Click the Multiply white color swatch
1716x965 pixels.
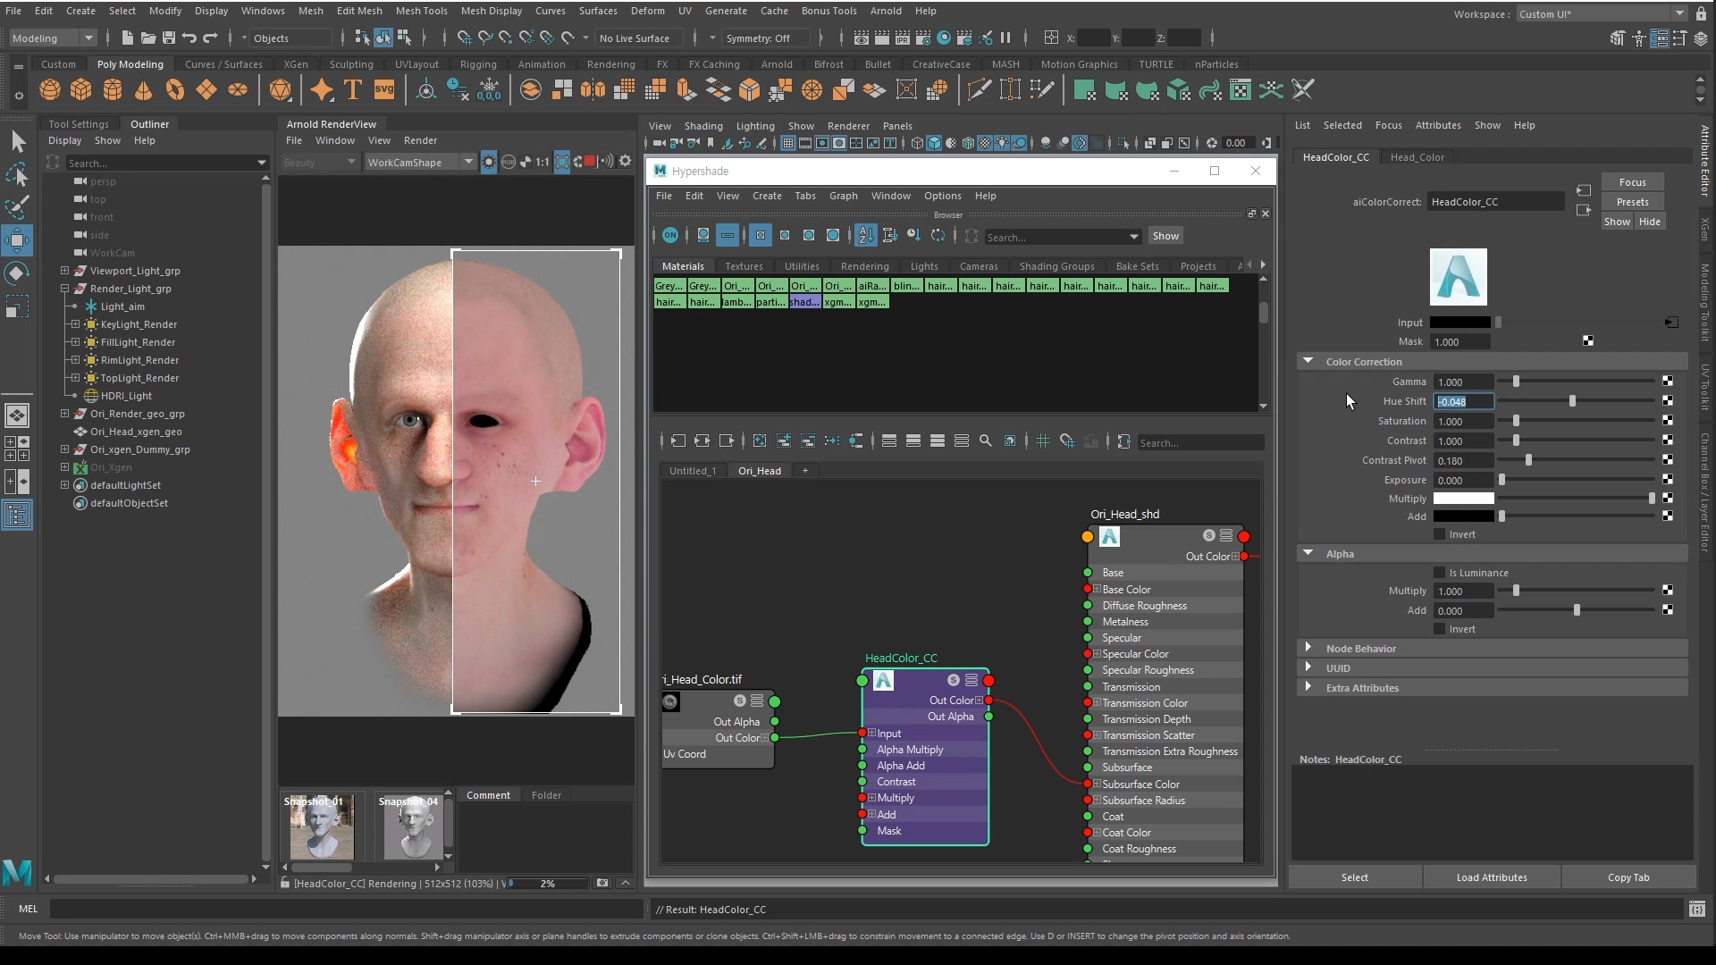pos(1463,499)
